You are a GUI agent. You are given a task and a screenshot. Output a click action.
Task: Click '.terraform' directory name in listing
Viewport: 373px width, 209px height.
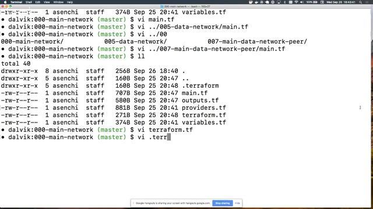pyautogui.click(x=200, y=85)
